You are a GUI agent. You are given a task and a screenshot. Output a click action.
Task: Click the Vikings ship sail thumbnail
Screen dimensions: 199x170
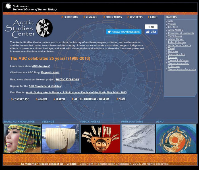(x=61, y=139)
